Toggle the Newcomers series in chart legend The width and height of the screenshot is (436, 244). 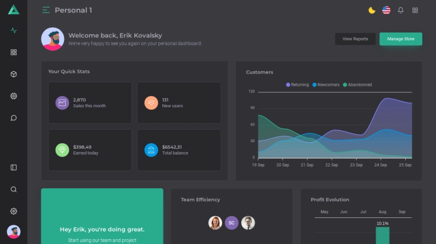(326, 85)
